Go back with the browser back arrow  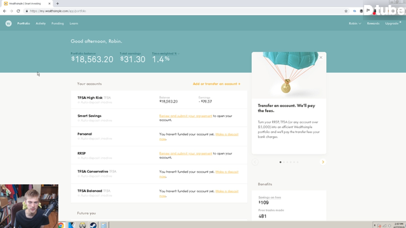(4, 11)
